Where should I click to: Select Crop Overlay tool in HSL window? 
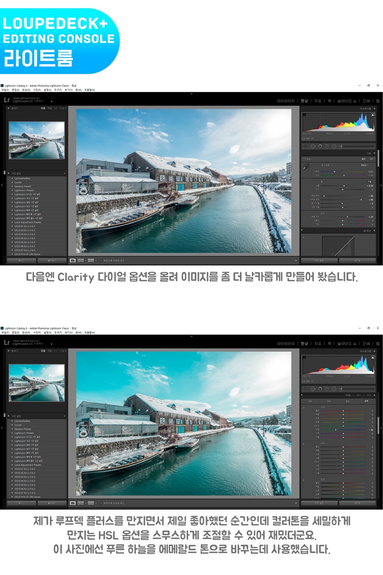pyautogui.click(x=306, y=389)
